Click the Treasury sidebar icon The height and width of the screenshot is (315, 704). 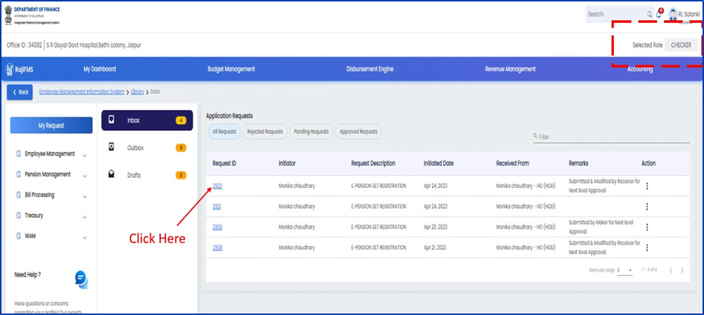coord(19,216)
